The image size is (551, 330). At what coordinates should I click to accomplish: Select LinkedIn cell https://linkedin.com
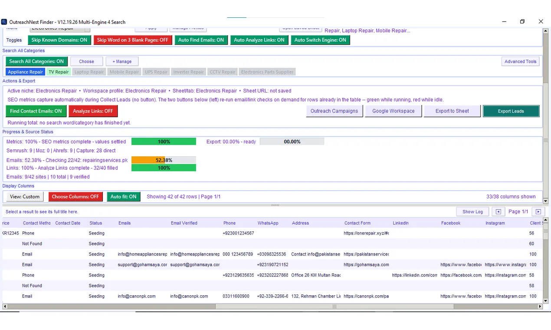pyautogui.click(x=415, y=275)
